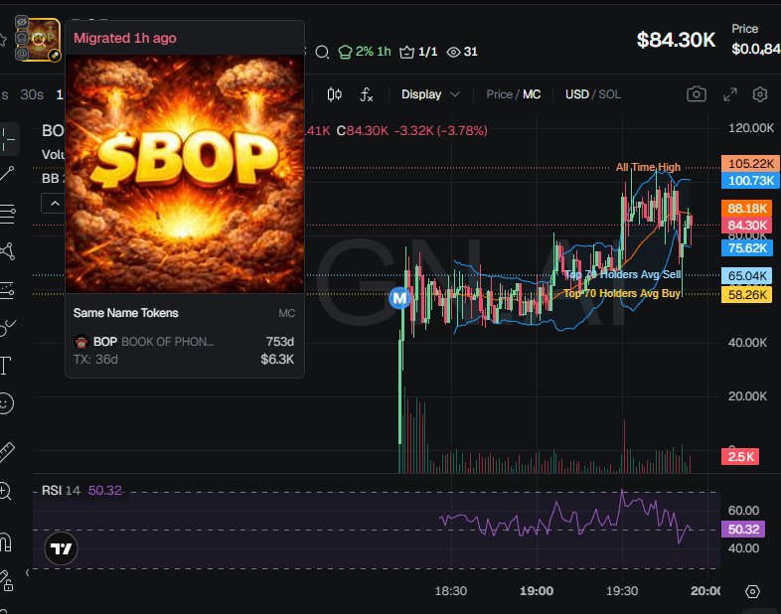Switch currency between USD and SOL

[x=592, y=94]
